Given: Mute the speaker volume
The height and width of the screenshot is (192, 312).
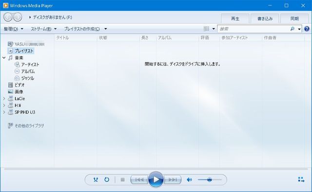Looking at the screenshot, I should point(189,180).
